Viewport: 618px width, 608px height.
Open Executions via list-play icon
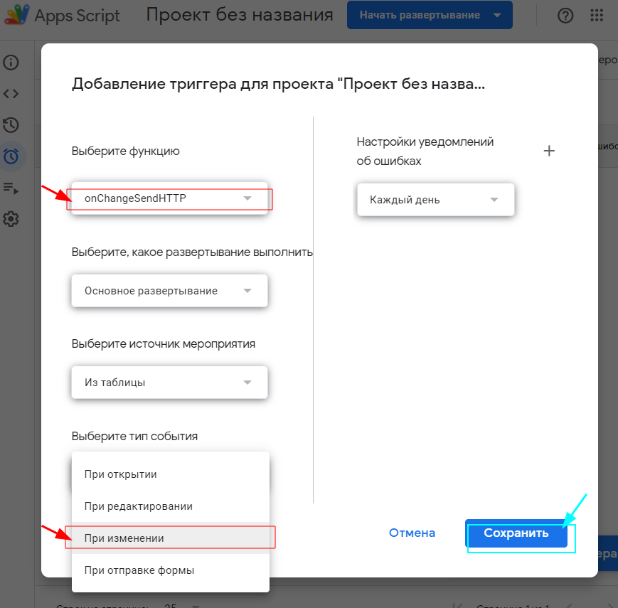pyautogui.click(x=11, y=188)
